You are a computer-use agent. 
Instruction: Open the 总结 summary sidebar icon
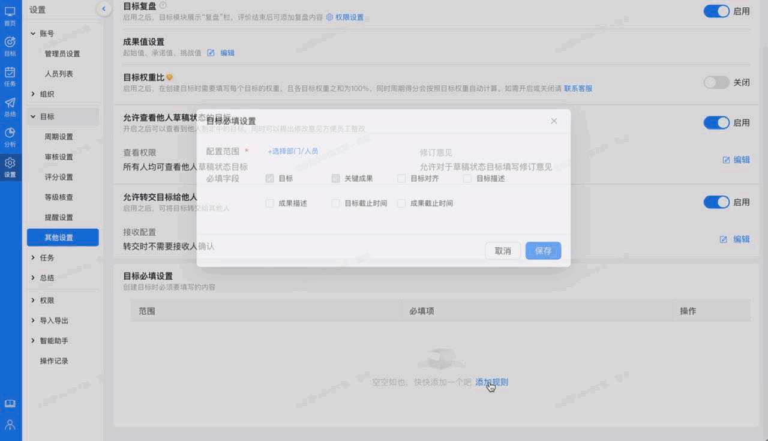(10, 106)
